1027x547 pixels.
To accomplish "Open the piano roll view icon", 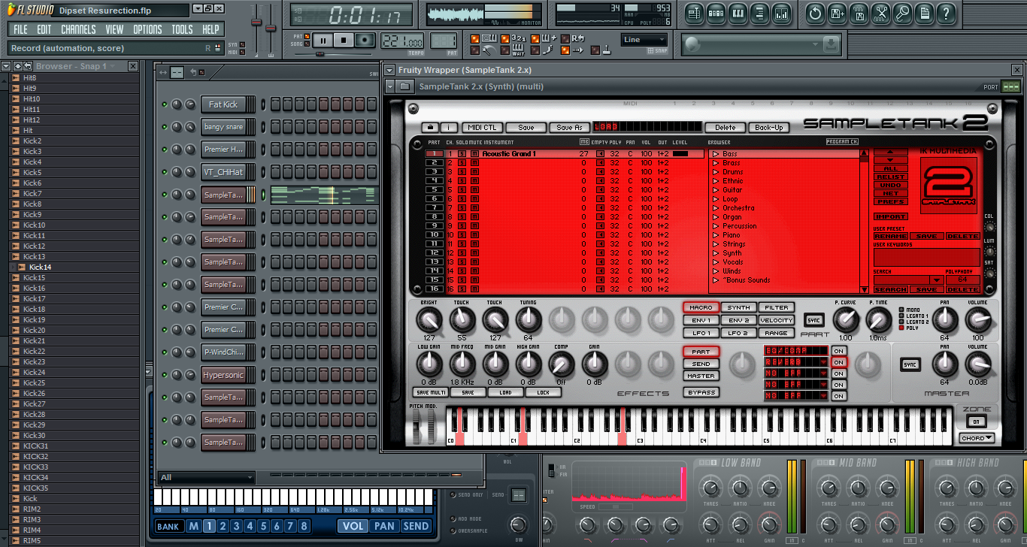I will (x=738, y=13).
